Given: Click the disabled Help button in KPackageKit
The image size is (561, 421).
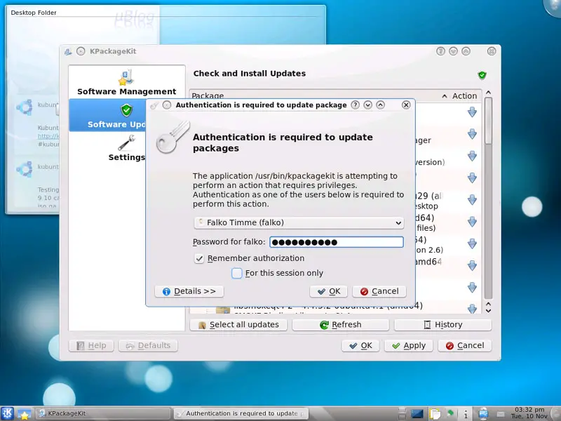Looking at the screenshot, I should tap(91, 345).
